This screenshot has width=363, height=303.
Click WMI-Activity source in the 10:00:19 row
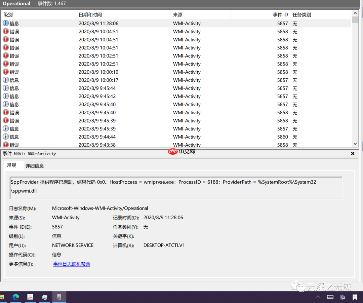pyautogui.click(x=187, y=72)
